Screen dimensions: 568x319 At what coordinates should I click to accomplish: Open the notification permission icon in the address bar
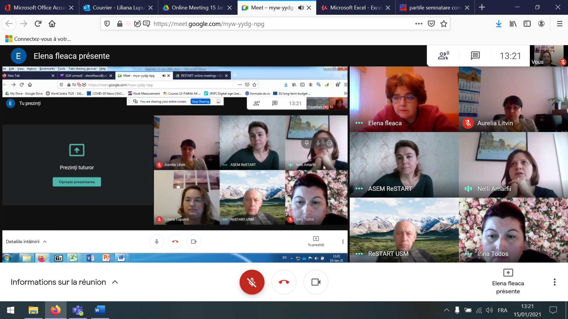(x=146, y=24)
